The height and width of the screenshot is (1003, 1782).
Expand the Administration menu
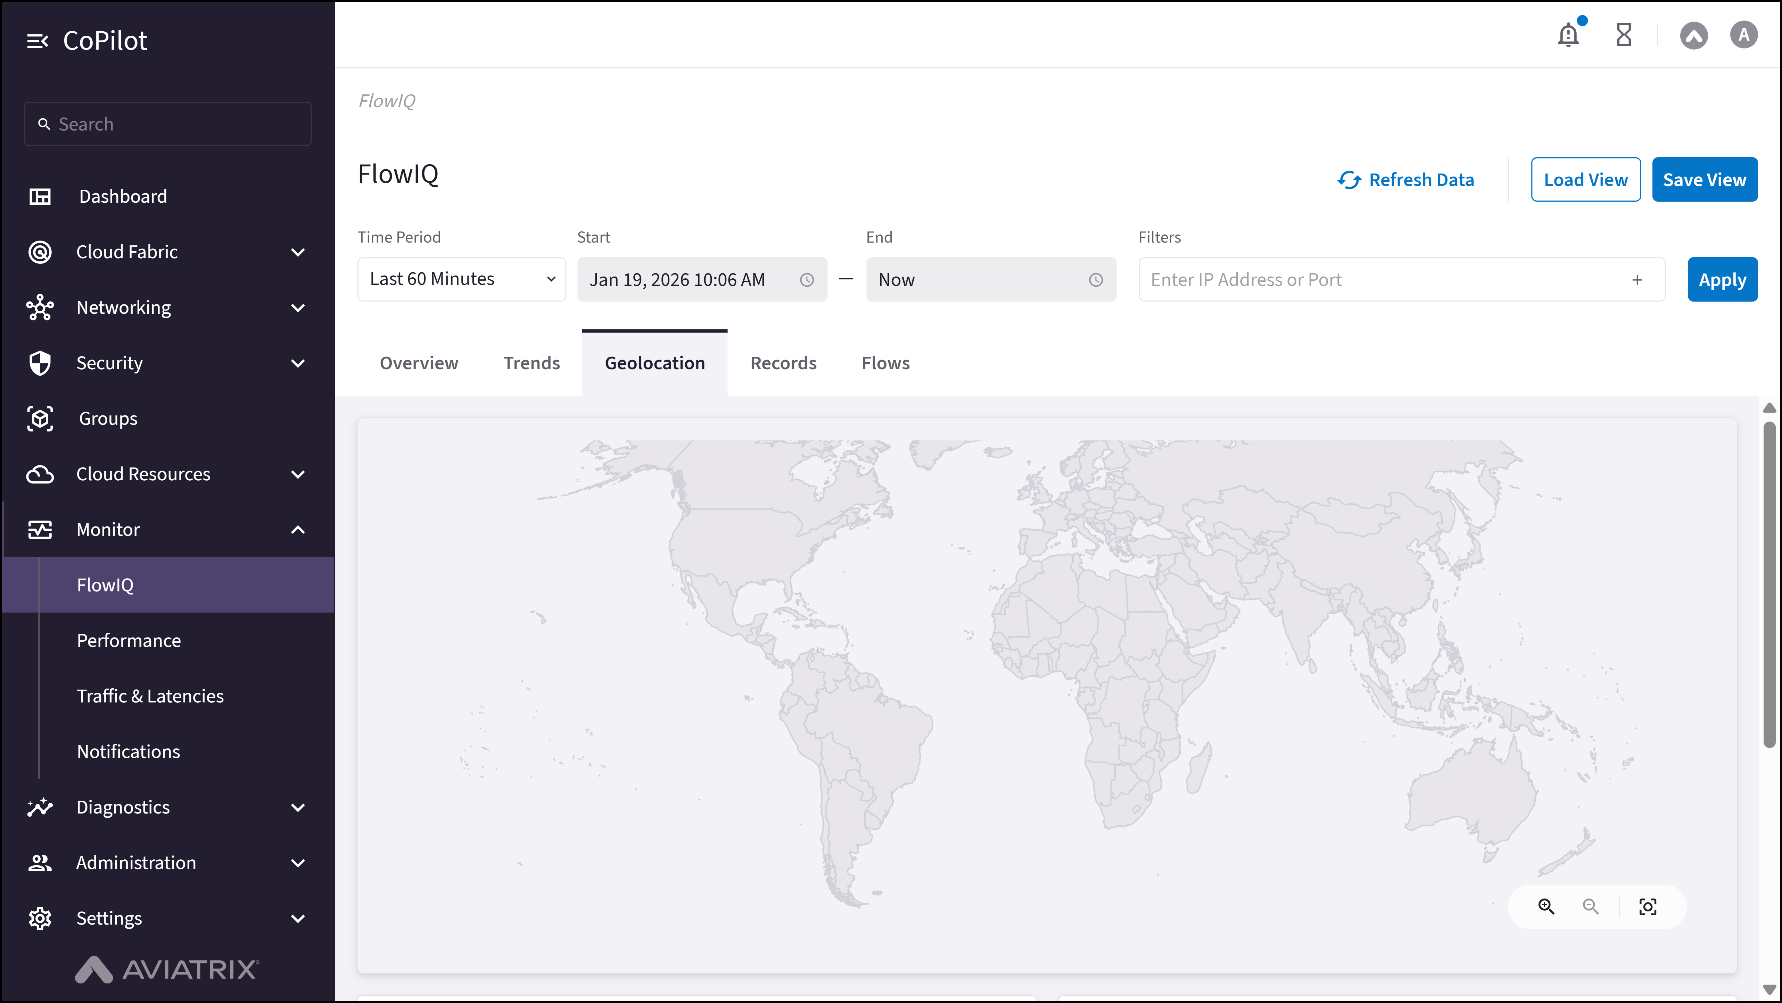[x=297, y=863]
